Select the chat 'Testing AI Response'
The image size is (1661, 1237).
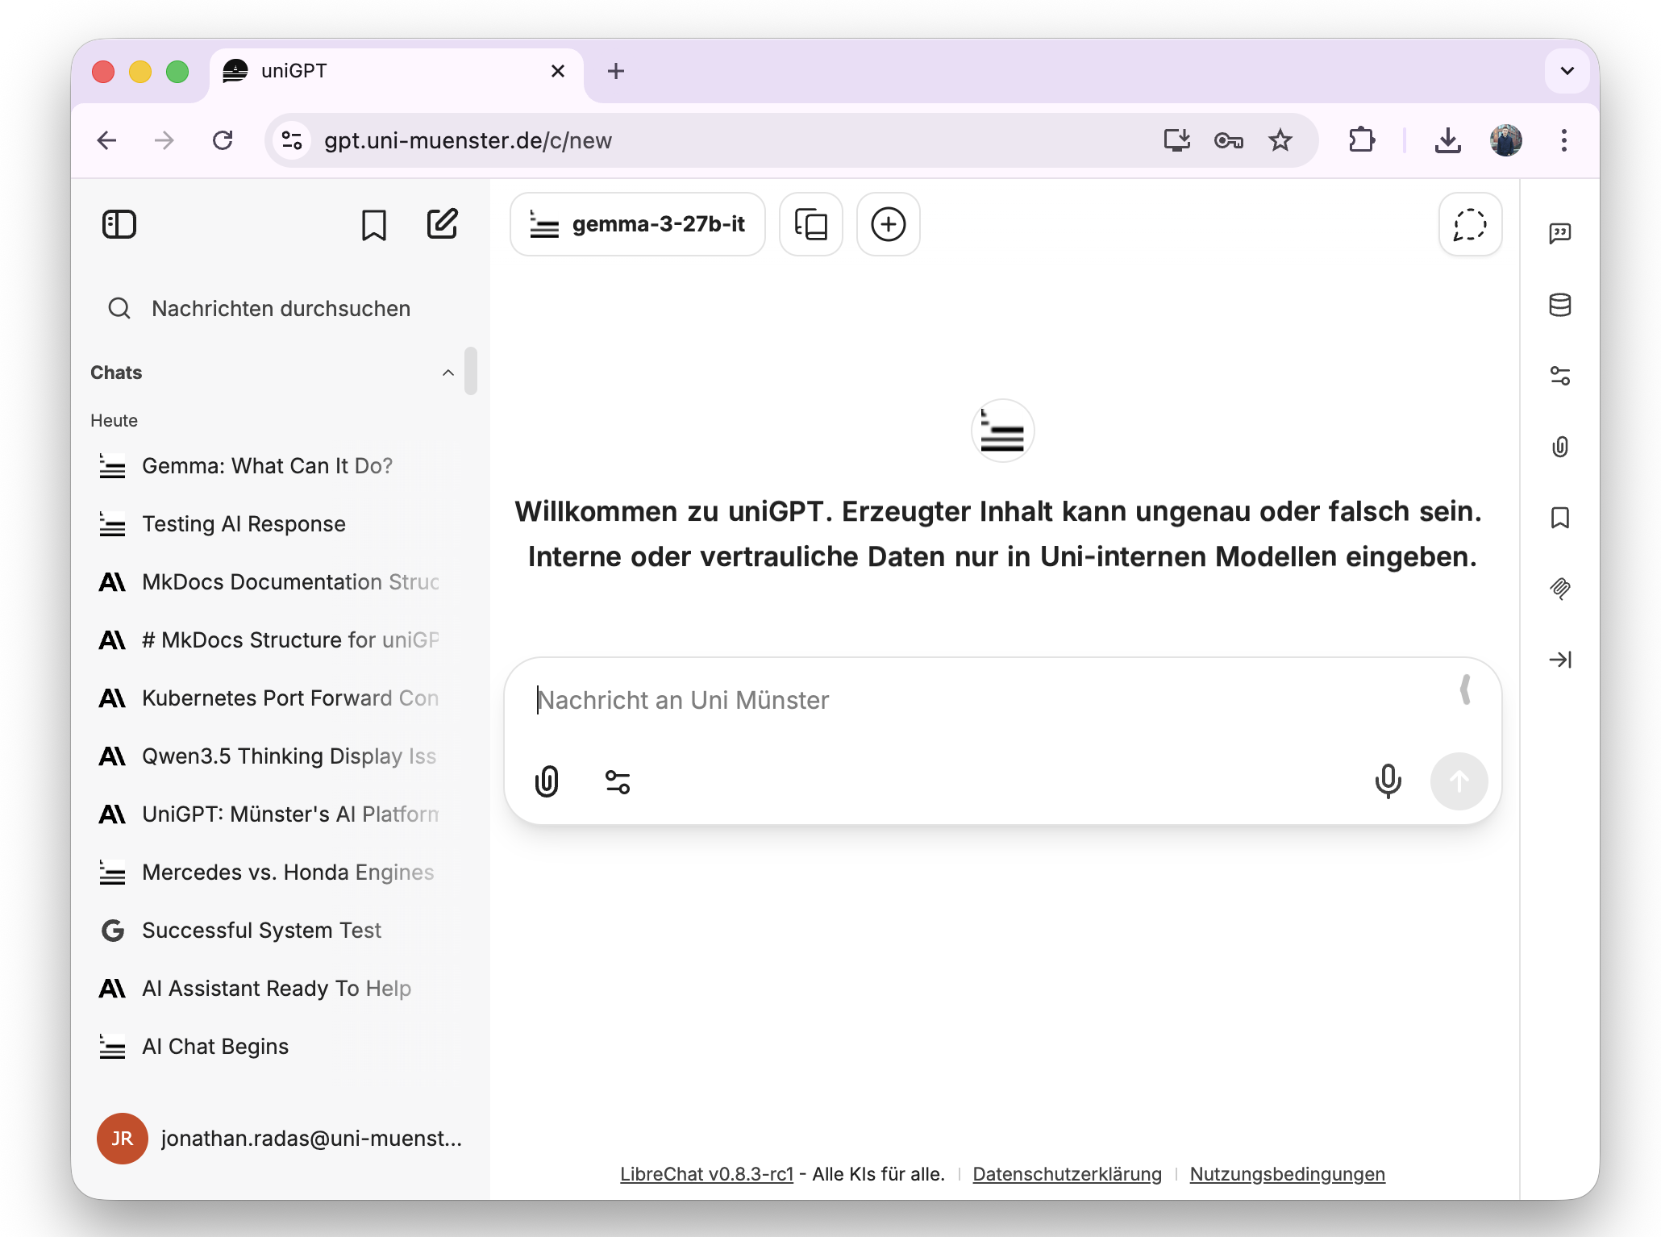[242, 523]
